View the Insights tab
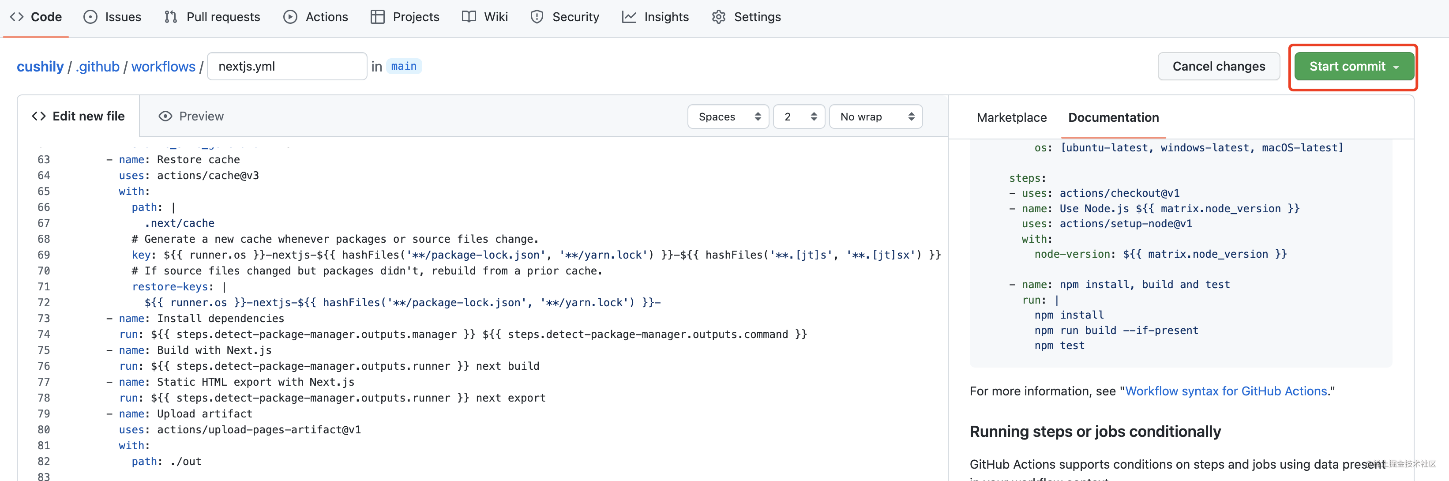The image size is (1449, 481). pyautogui.click(x=655, y=17)
